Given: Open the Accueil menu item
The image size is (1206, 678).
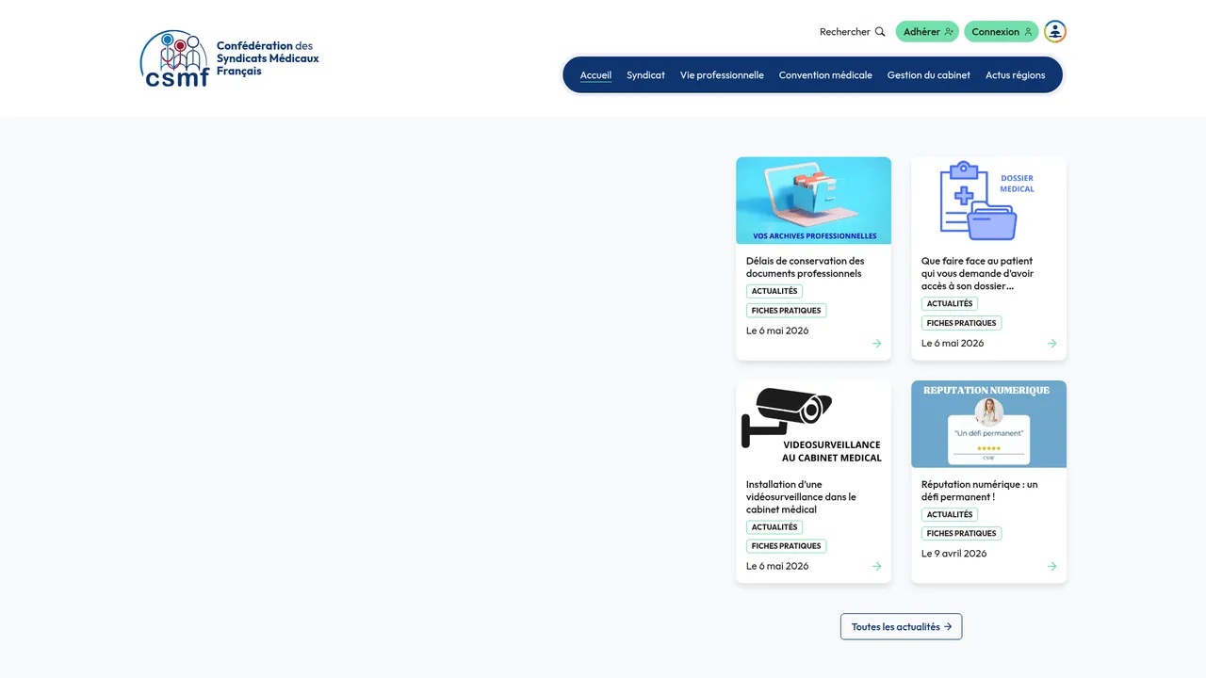Looking at the screenshot, I should point(595,75).
